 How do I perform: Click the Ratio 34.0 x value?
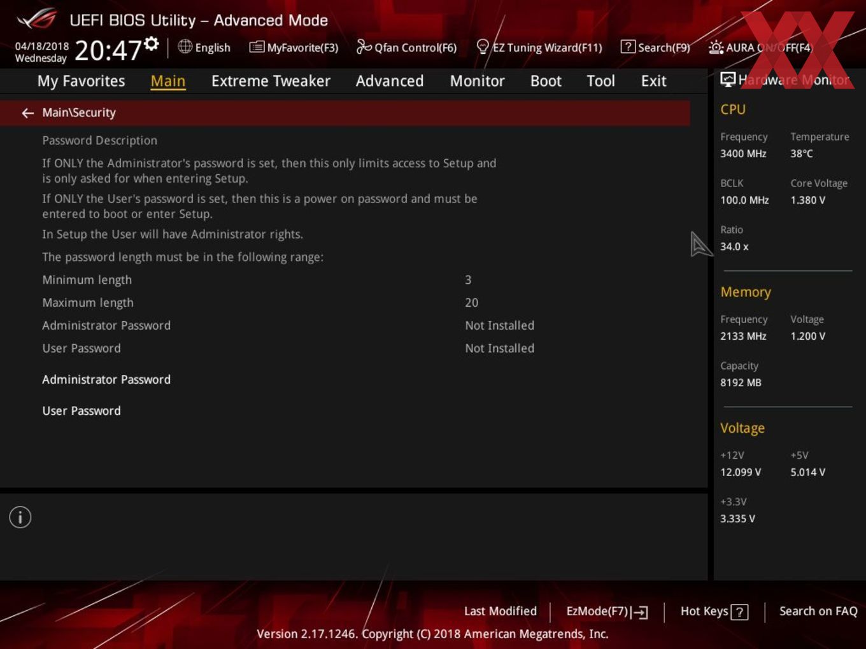(734, 247)
